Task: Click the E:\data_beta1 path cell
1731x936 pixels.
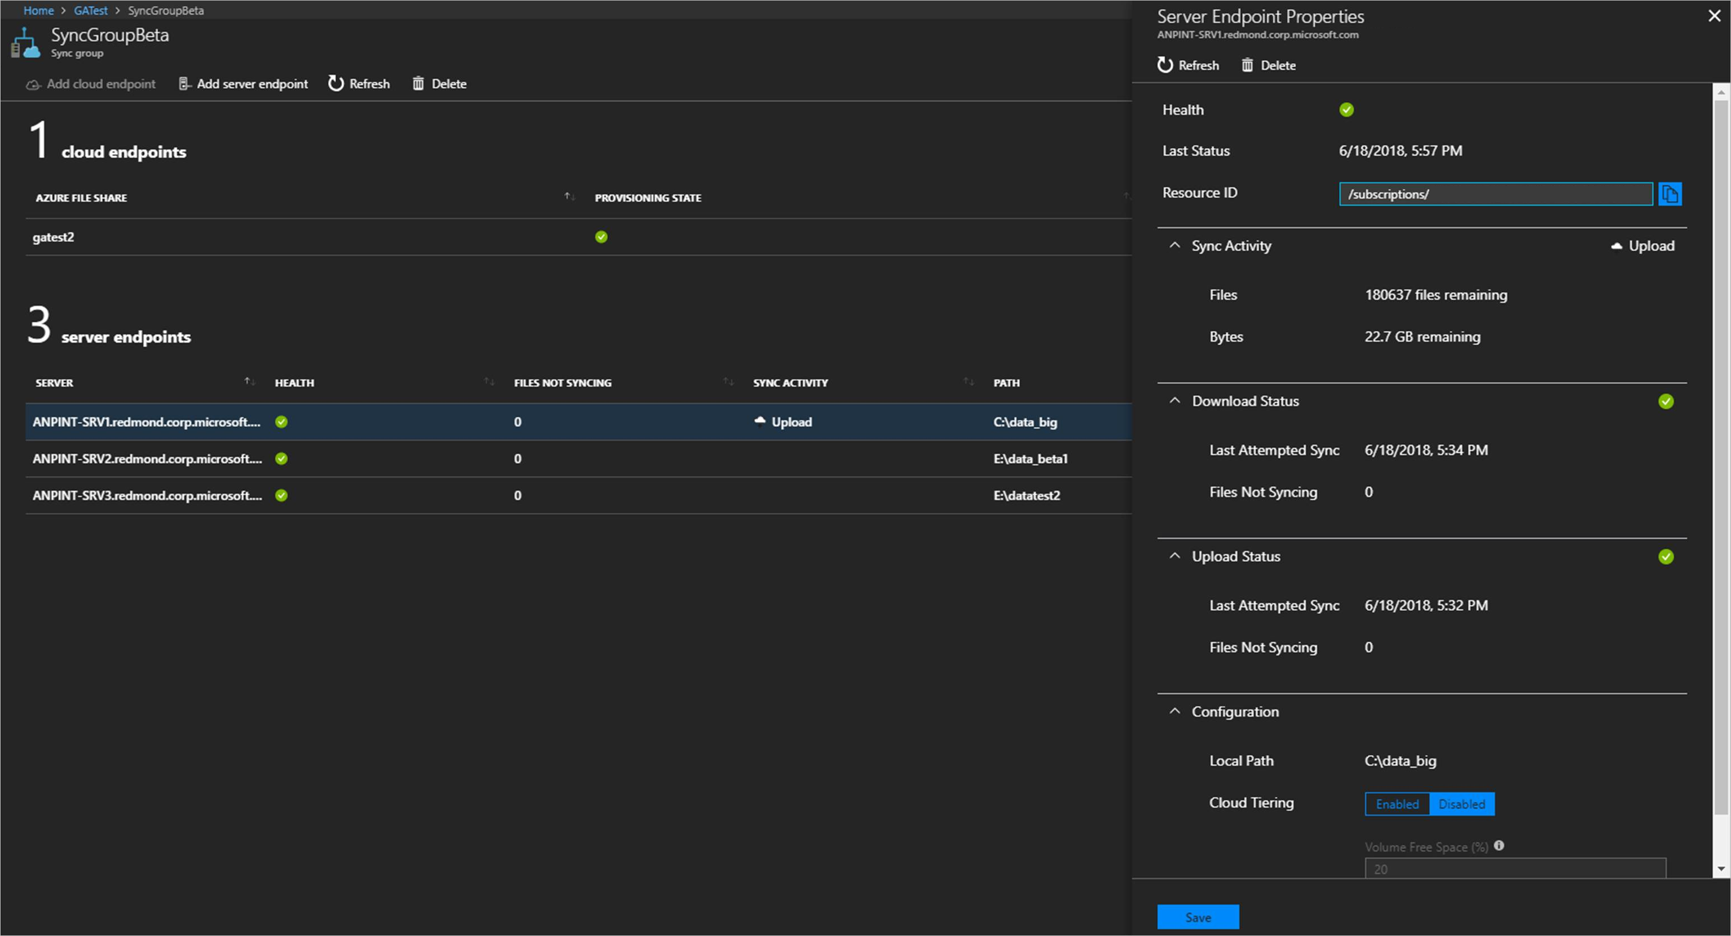Action: click(1030, 459)
